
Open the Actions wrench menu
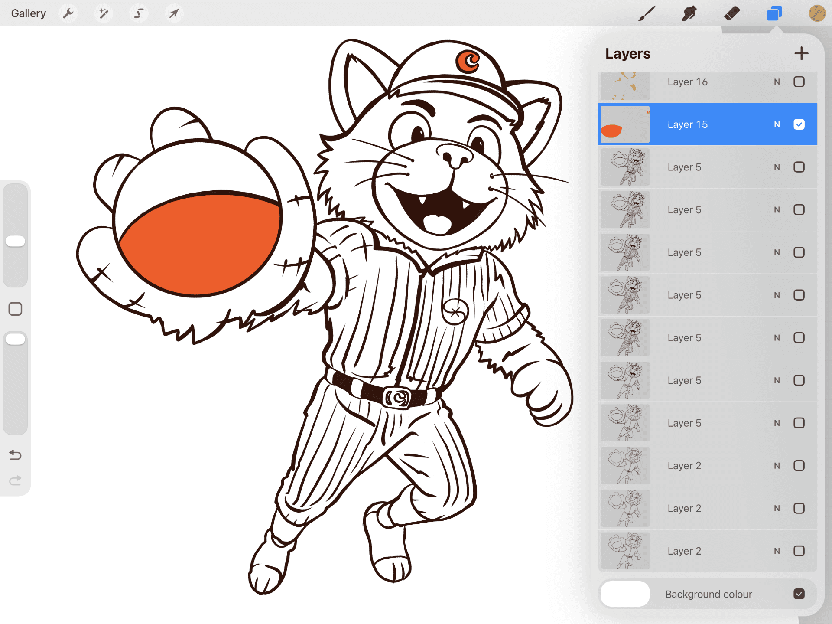(68, 13)
